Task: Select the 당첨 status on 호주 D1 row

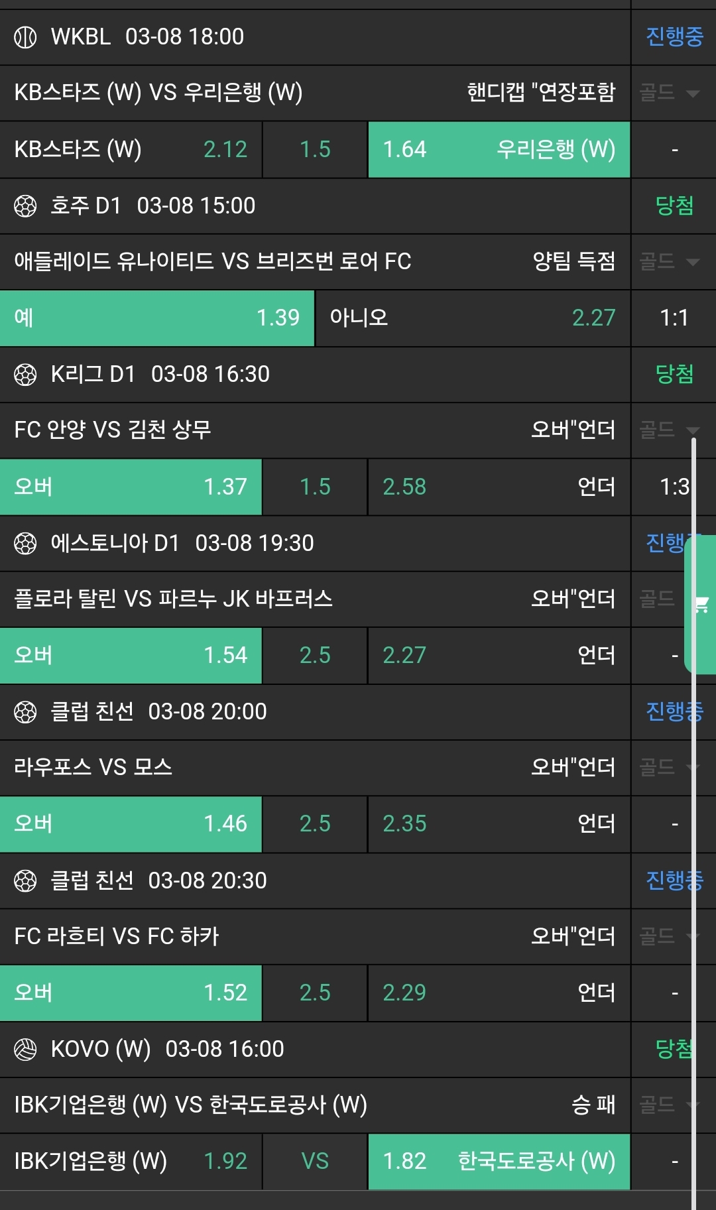Action: click(x=674, y=206)
